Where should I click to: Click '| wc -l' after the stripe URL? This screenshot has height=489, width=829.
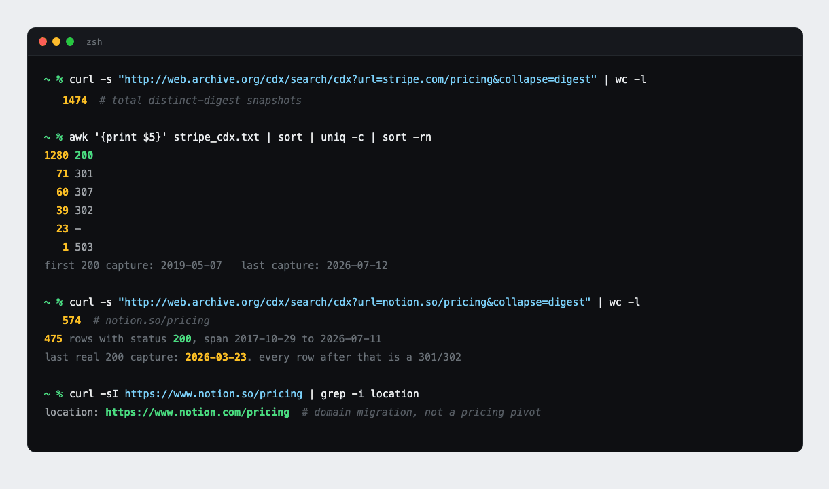[625, 79]
